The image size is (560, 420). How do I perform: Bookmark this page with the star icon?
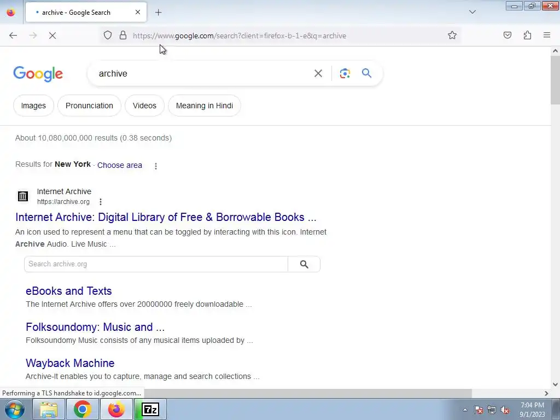point(452,36)
